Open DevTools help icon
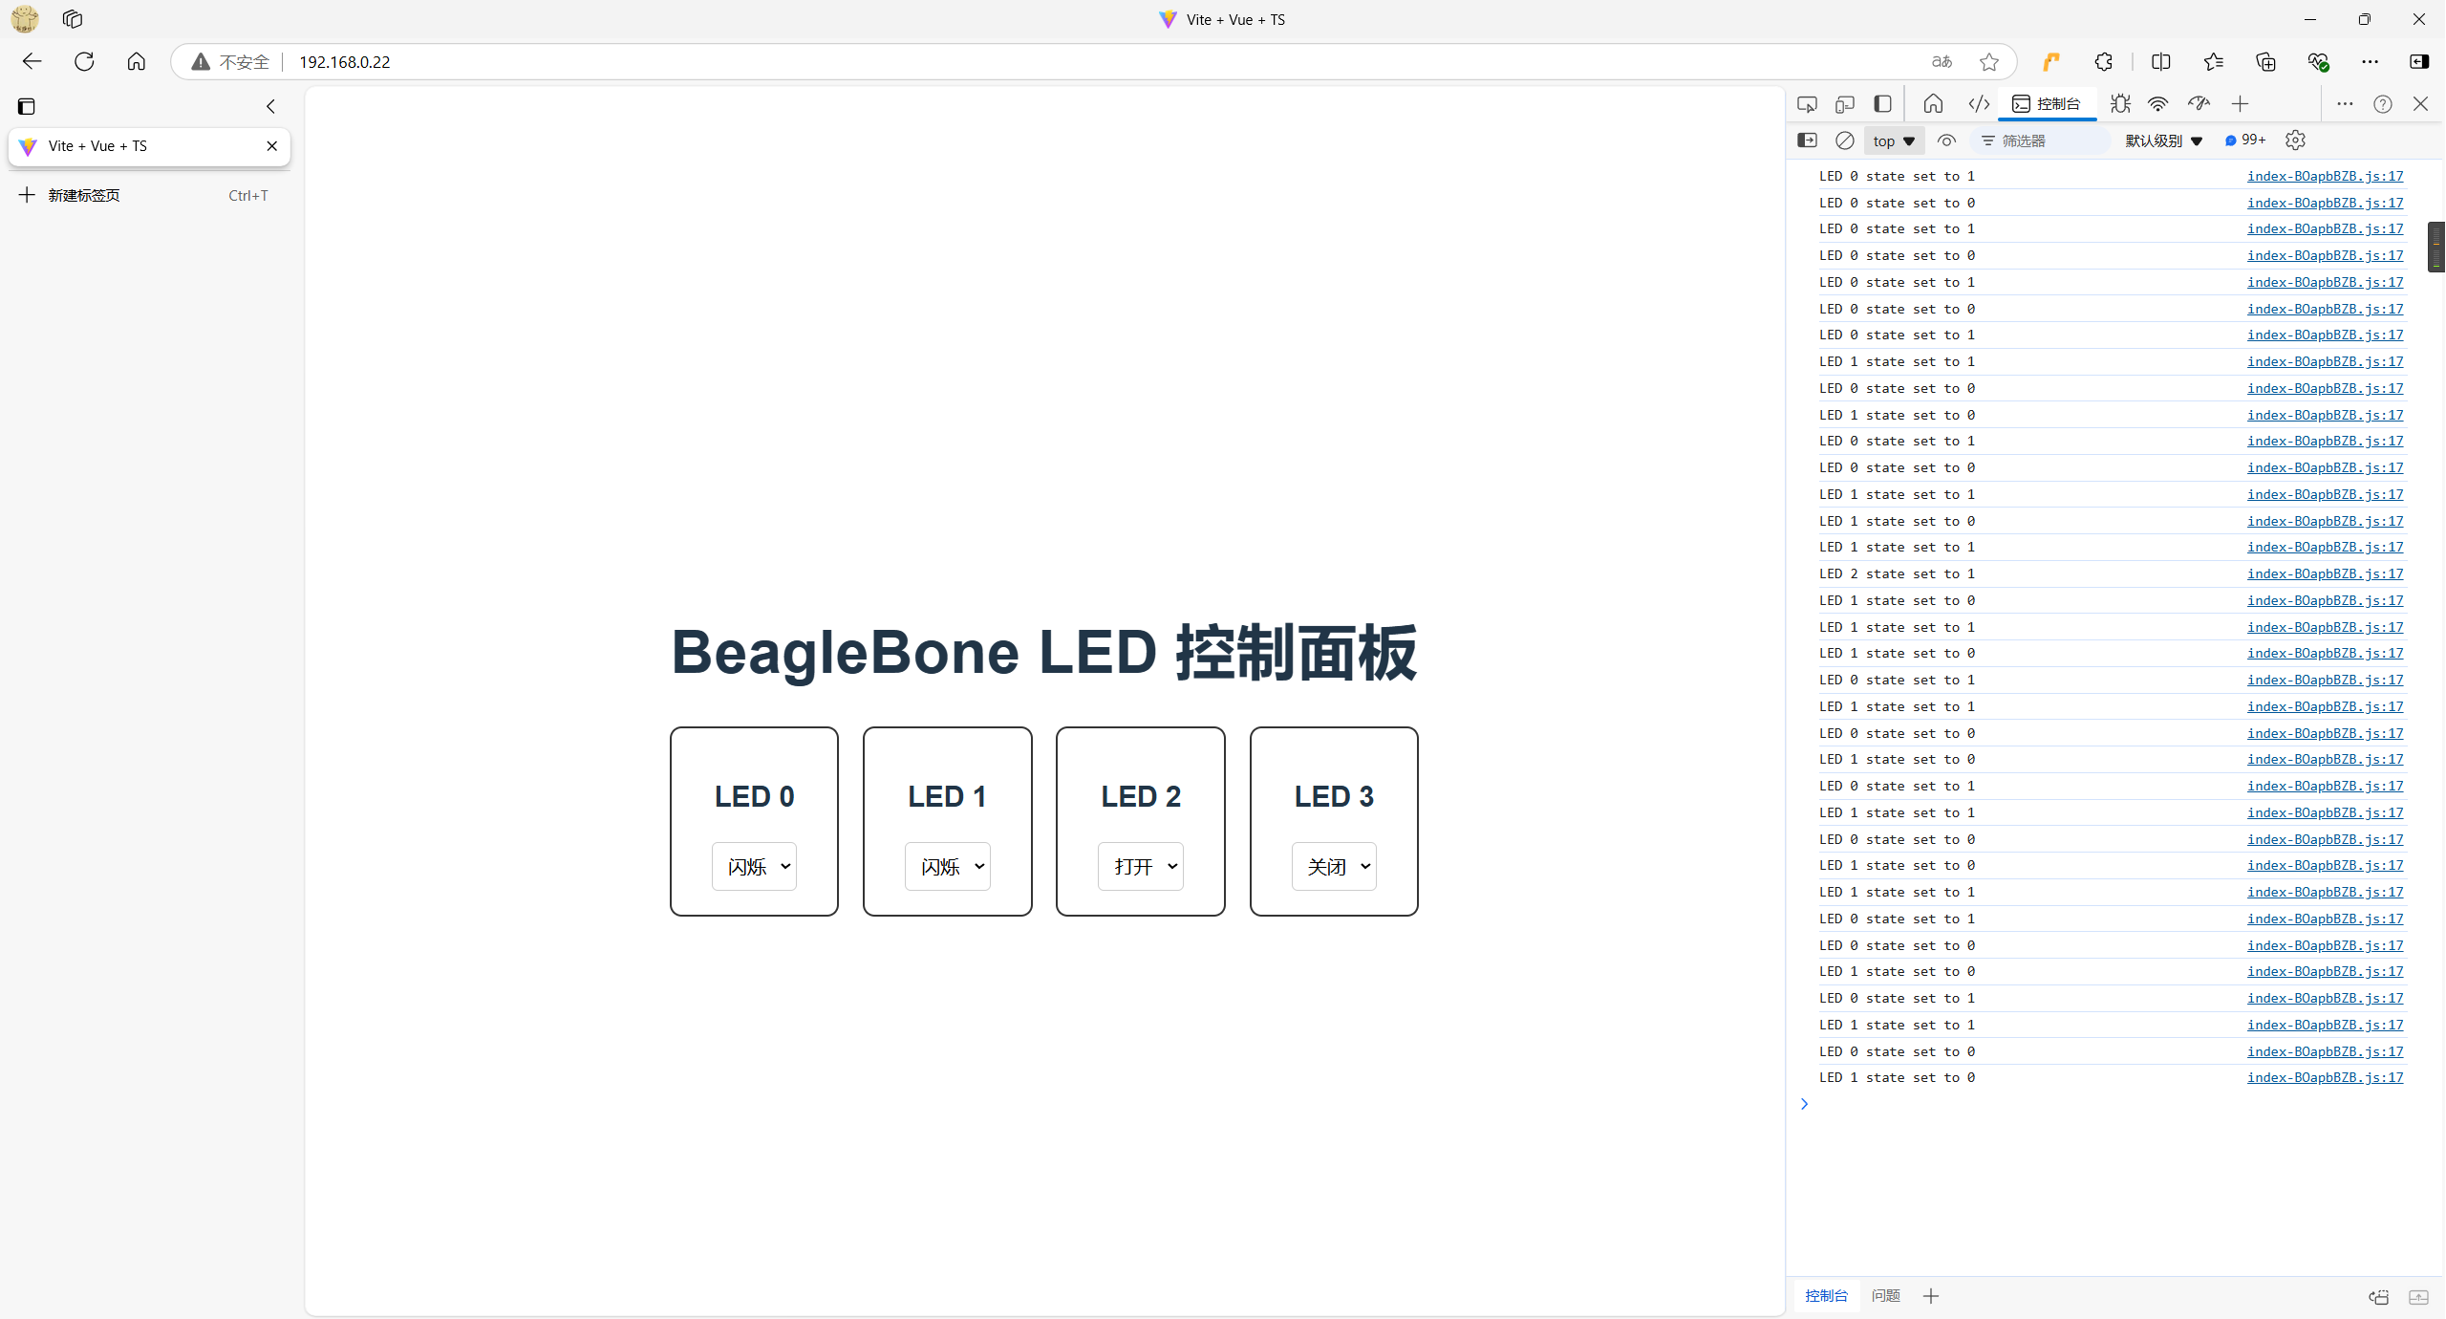The image size is (2446, 1319). pos(2383,104)
